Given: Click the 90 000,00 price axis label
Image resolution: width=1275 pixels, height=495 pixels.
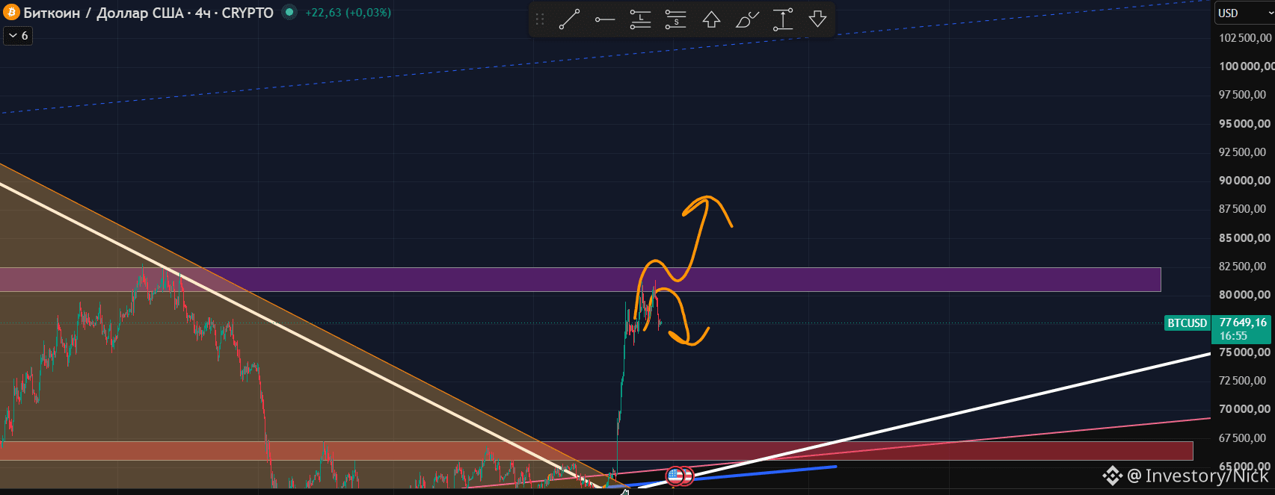Looking at the screenshot, I should coord(1244,180).
